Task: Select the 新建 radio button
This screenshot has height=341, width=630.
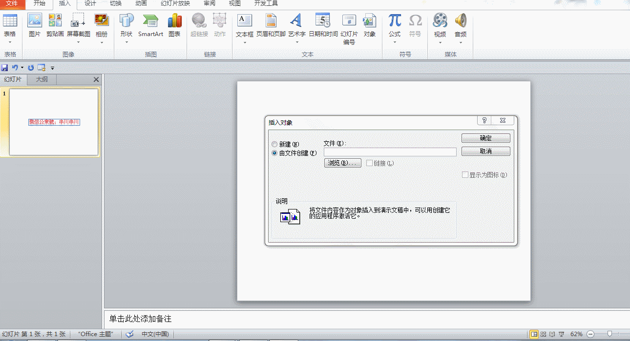Action: (273, 144)
